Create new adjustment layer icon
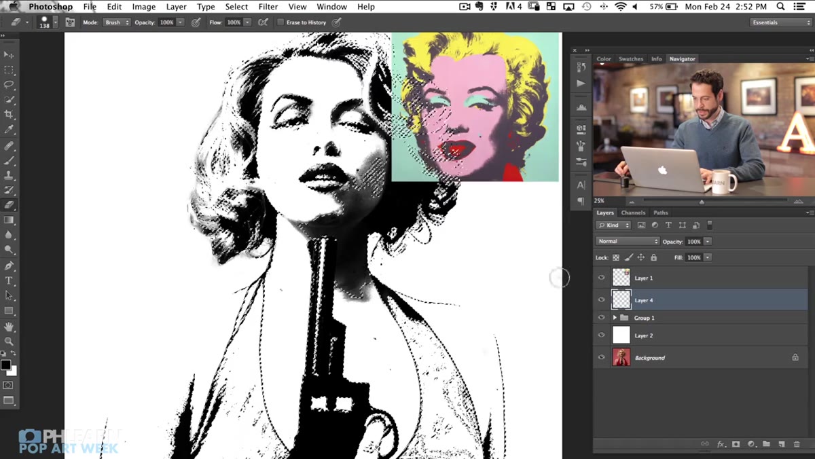The height and width of the screenshot is (459, 815). pos(751,444)
